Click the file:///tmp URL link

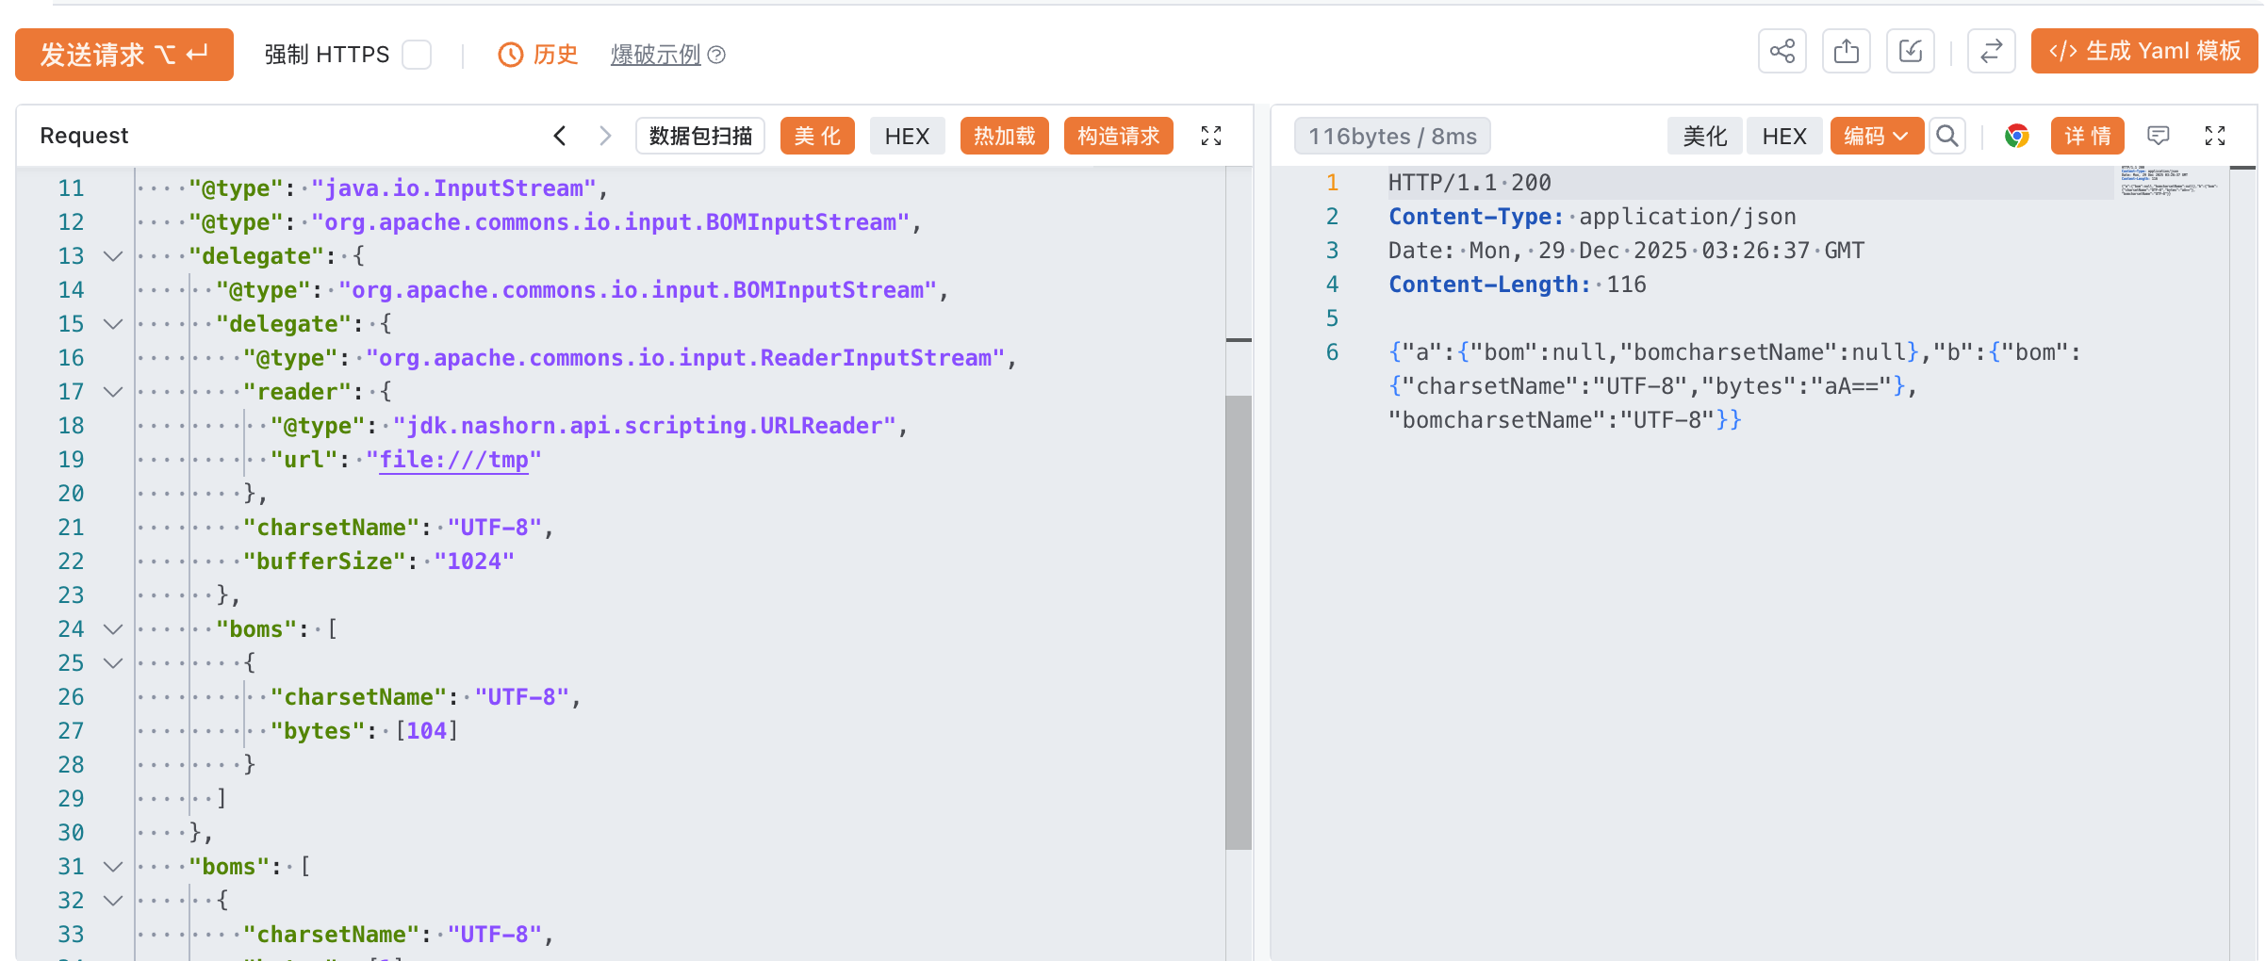pyautogui.click(x=453, y=460)
